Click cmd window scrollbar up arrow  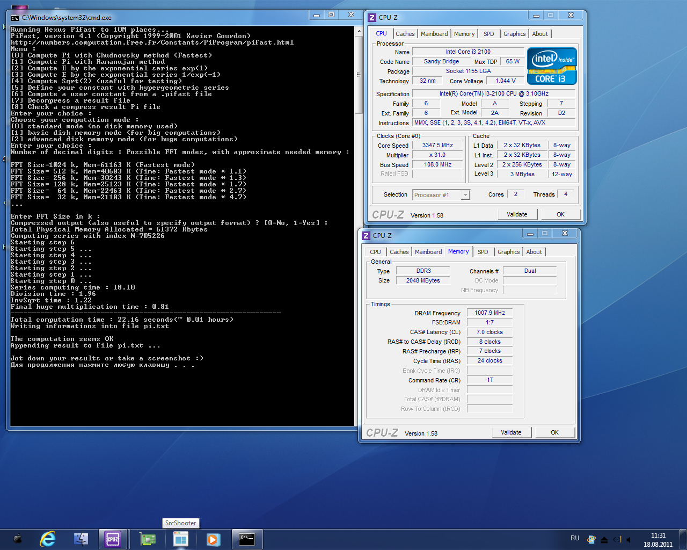[x=359, y=31]
